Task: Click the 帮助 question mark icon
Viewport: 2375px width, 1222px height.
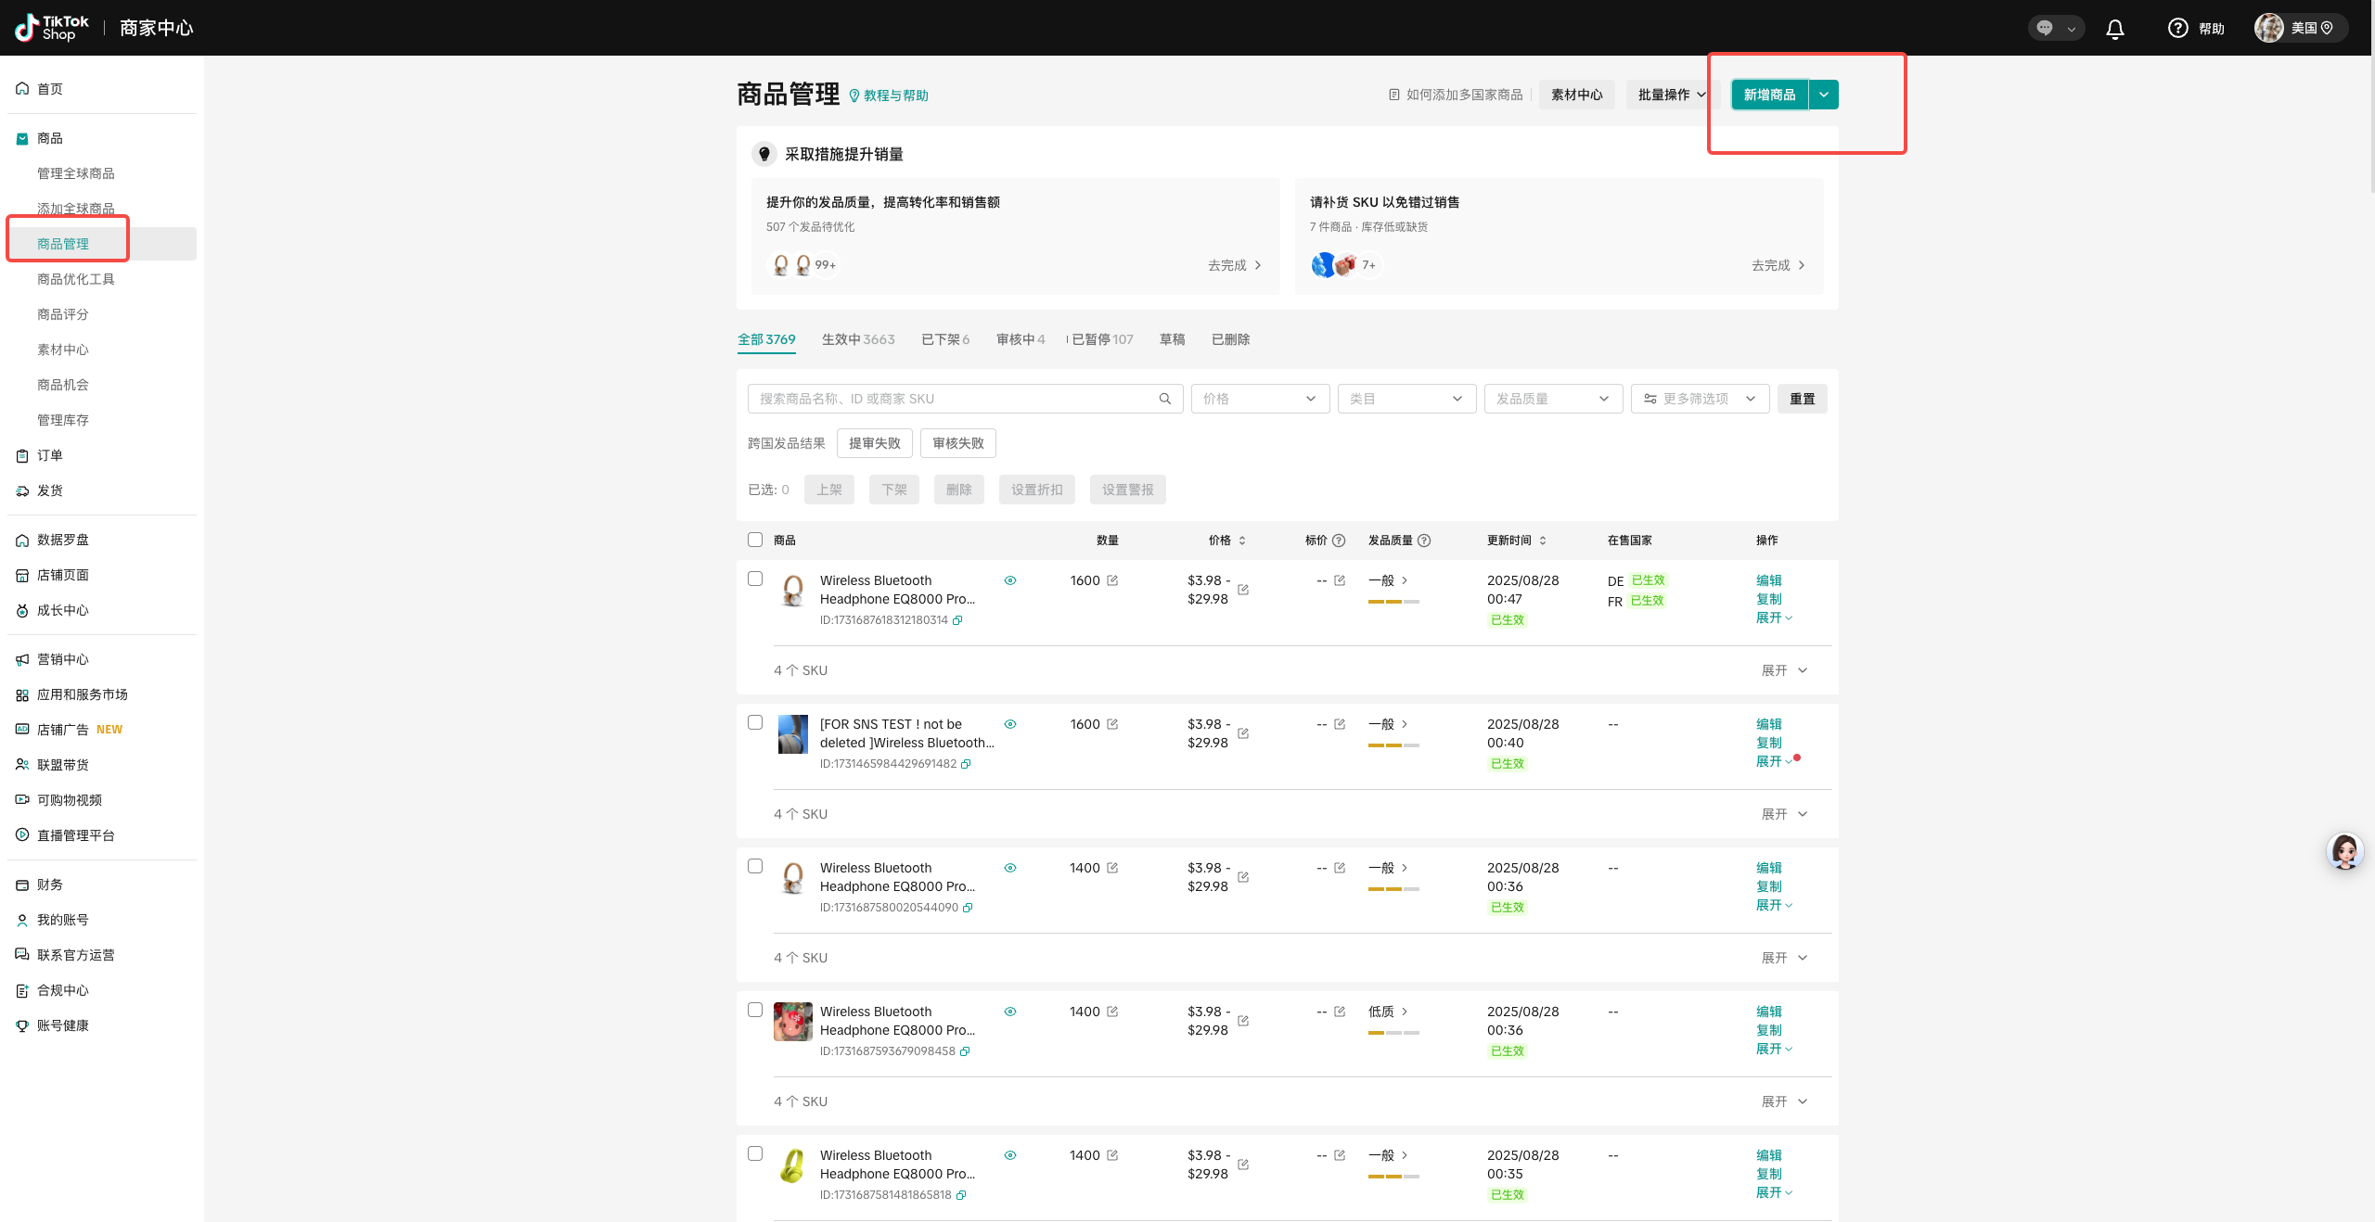Action: (x=2177, y=29)
